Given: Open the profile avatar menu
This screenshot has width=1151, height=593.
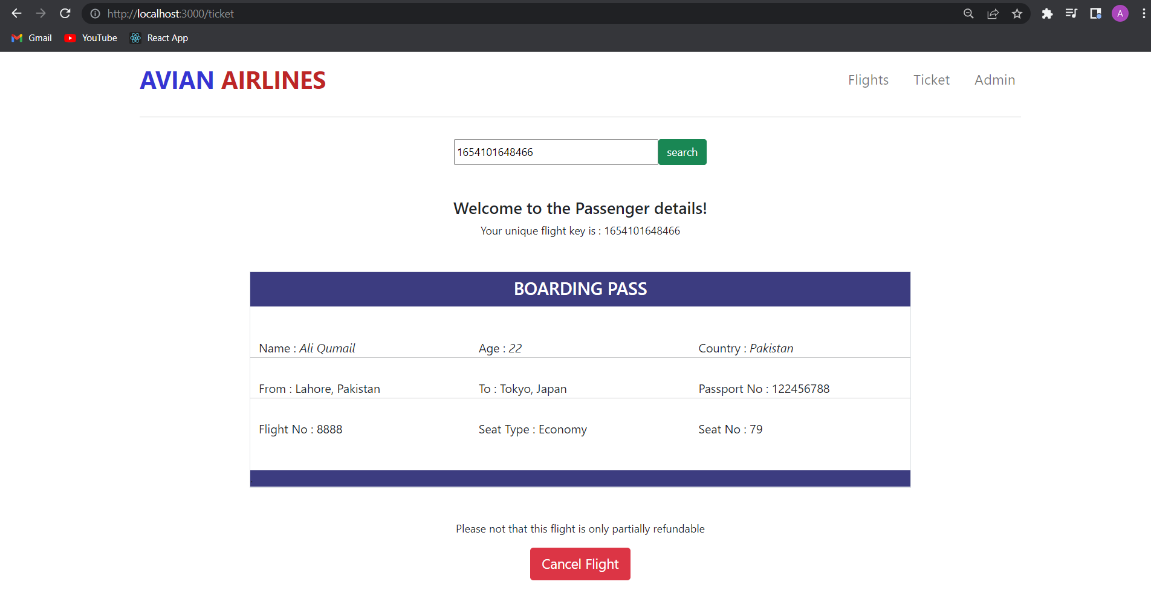Looking at the screenshot, I should pos(1120,13).
